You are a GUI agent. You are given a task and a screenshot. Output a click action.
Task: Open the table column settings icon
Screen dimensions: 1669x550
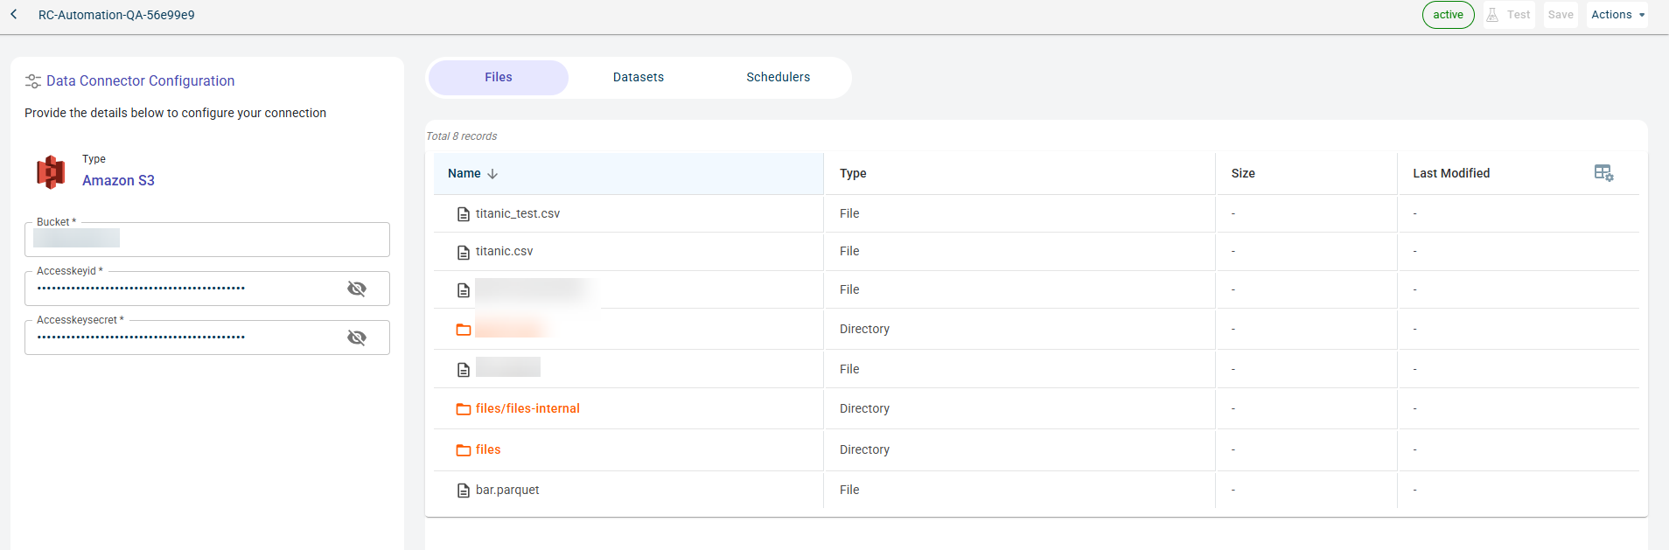pos(1603,173)
